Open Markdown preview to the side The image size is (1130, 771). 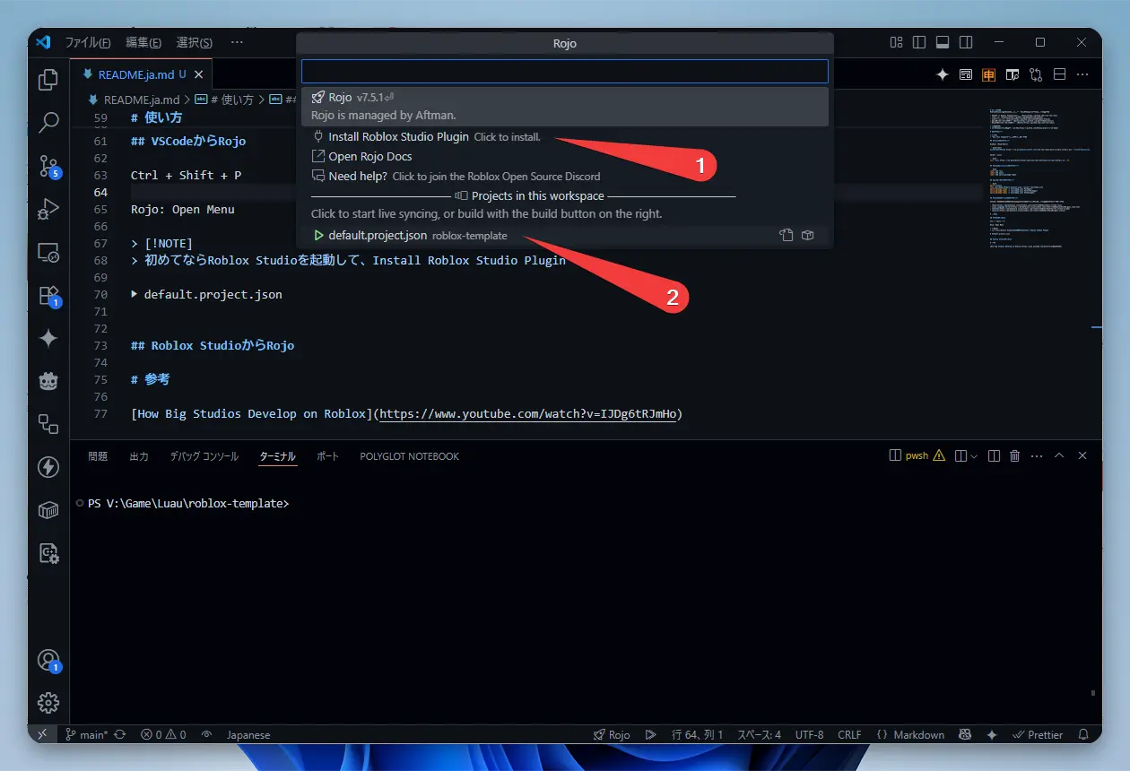pos(1012,75)
